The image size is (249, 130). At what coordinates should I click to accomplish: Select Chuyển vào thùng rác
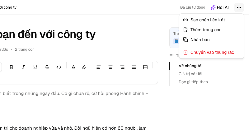click(x=212, y=52)
